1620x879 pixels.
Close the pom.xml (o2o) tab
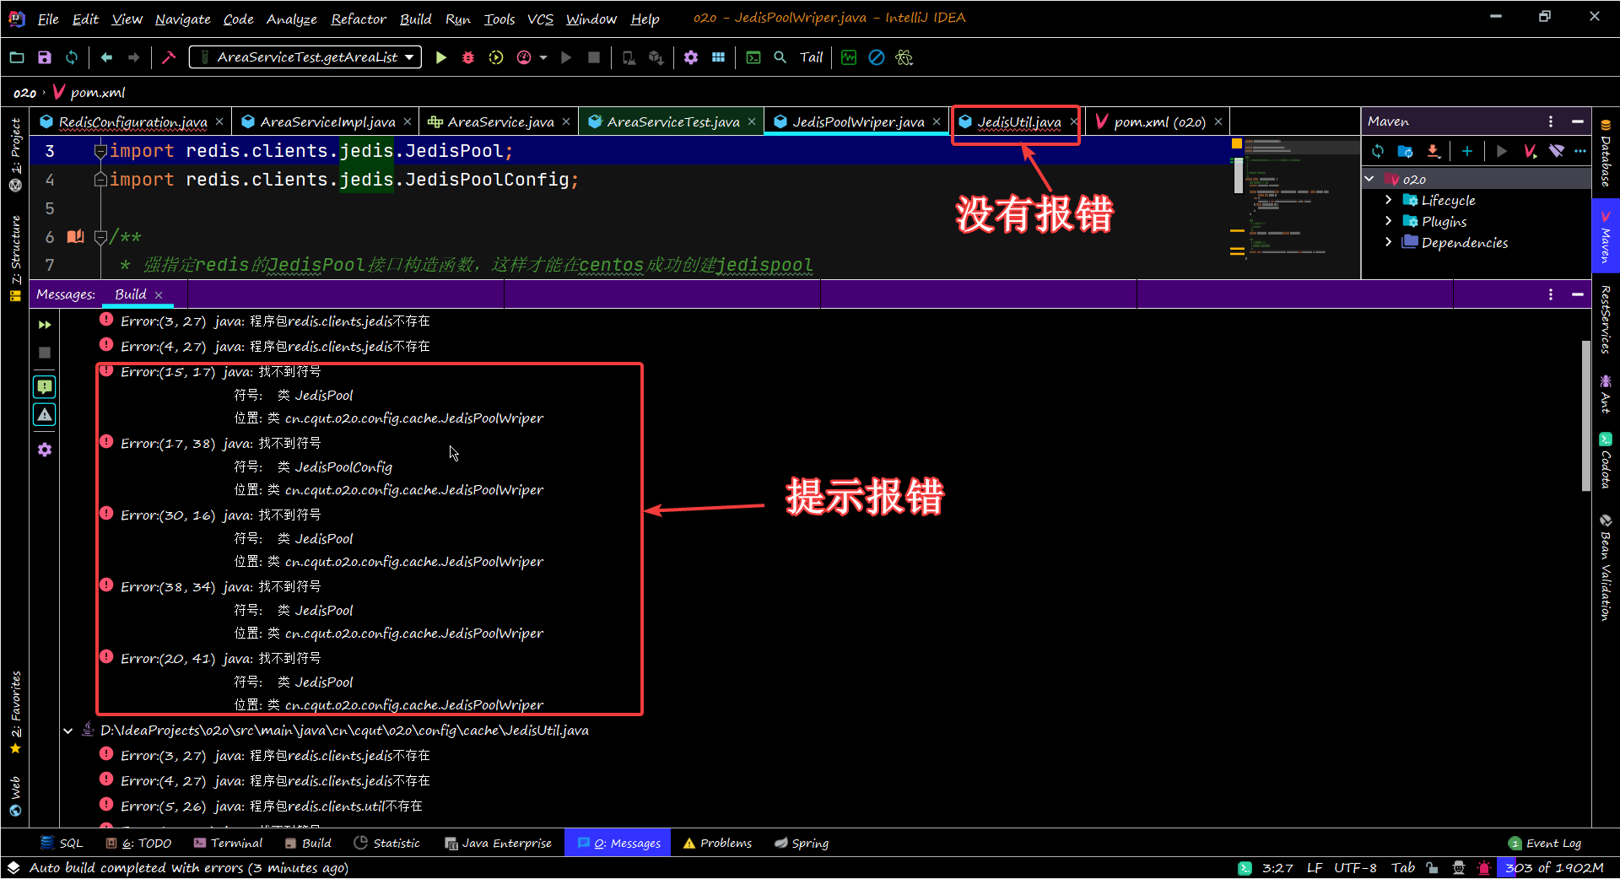click(1218, 122)
